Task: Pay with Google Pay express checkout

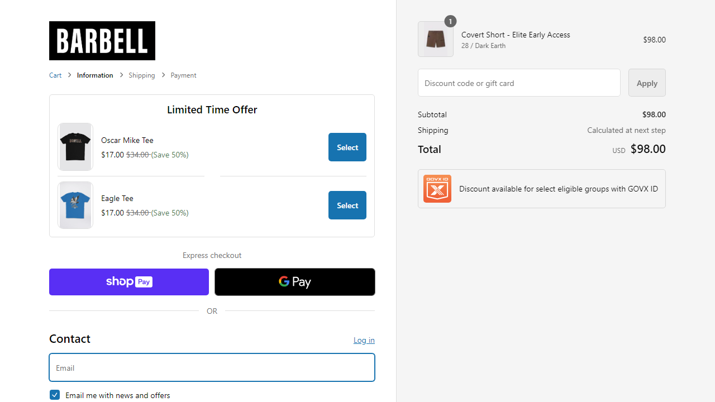Action: coord(295,282)
